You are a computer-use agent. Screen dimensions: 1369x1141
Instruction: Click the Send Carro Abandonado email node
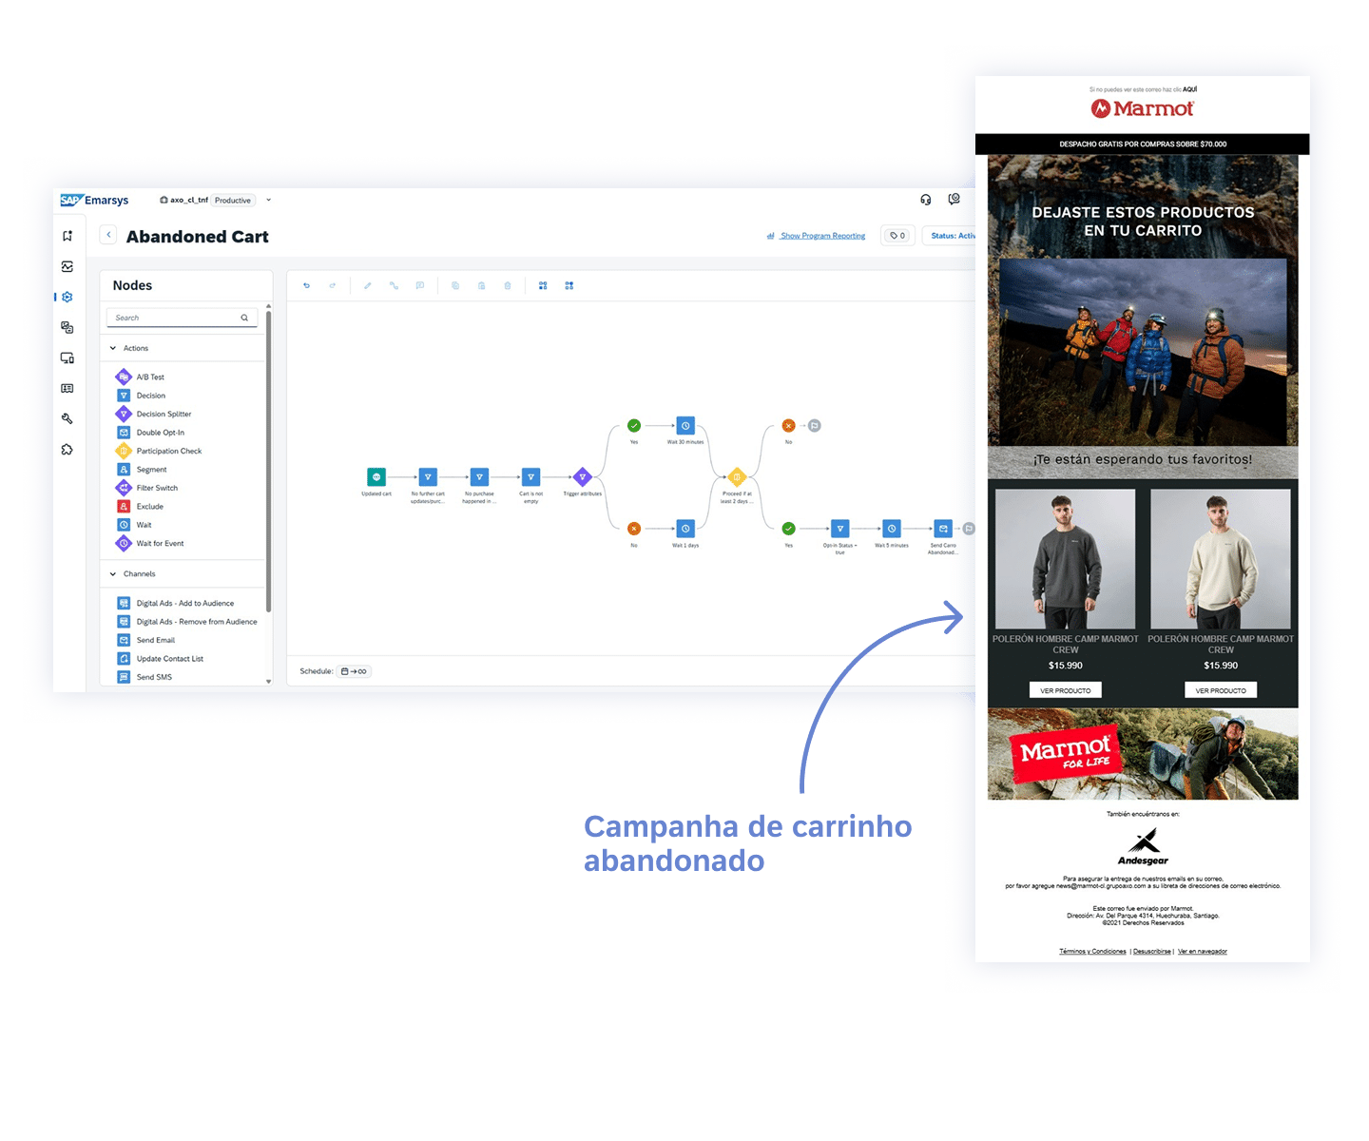(x=942, y=529)
